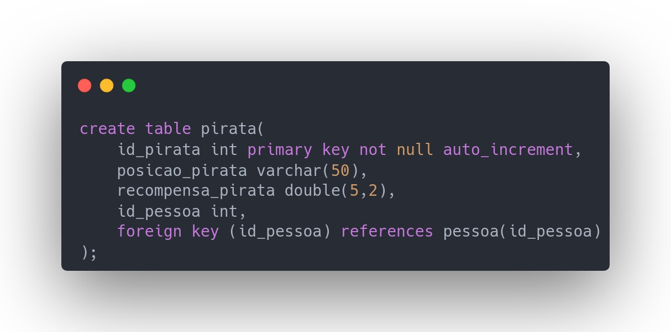Click the 'recompensa_pirata' column name

tap(196, 191)
